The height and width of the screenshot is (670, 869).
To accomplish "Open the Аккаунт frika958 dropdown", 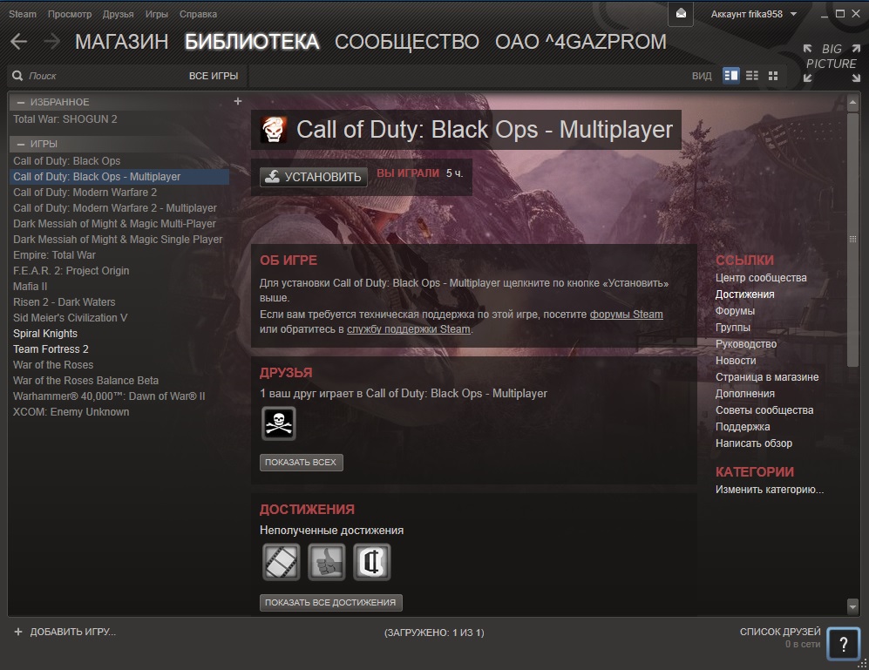I will tap(753, 14).
